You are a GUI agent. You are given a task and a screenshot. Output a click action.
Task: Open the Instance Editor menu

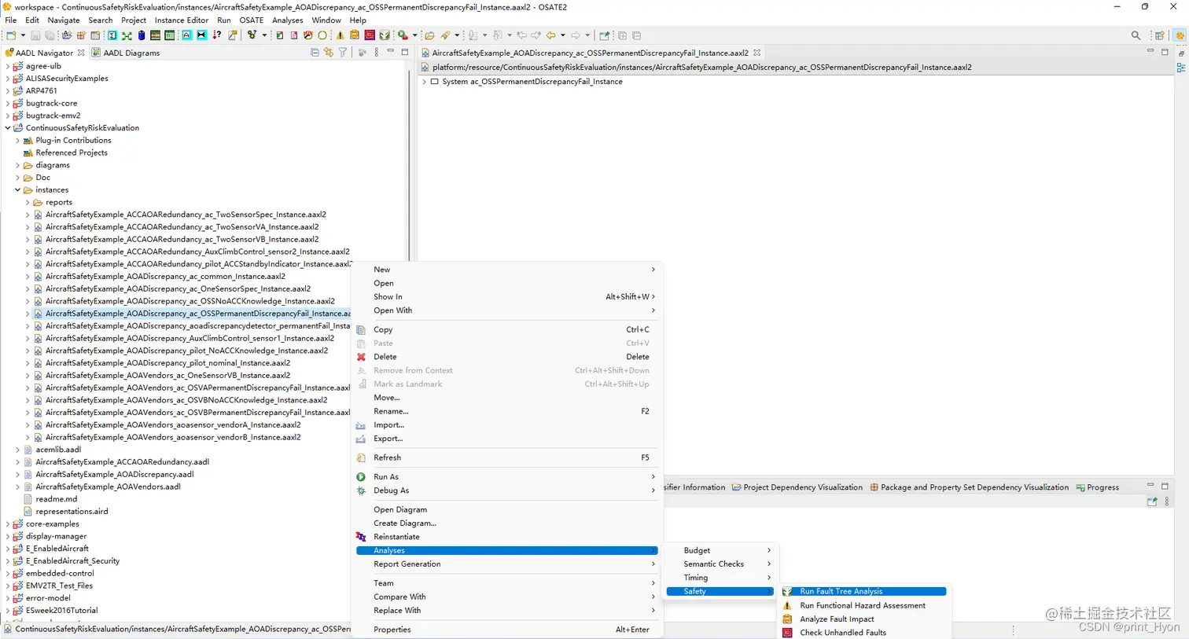pos(182,20)
